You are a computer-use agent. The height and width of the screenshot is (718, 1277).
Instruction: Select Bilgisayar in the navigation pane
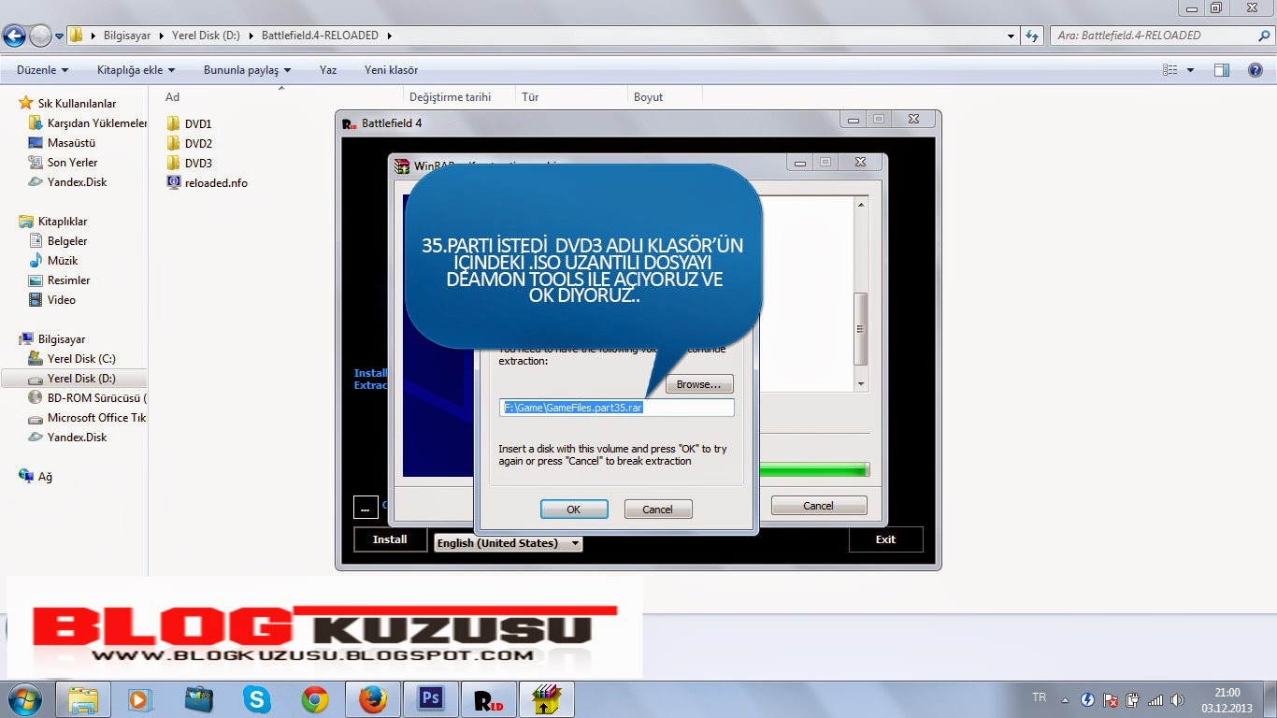[61, 339]
